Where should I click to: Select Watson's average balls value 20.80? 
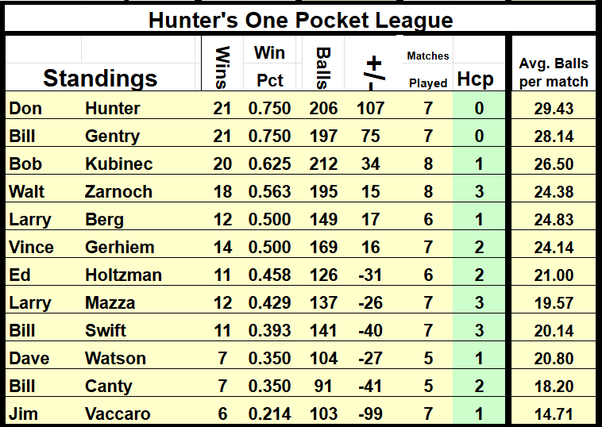pyautogui.click(x=554, y=359)
